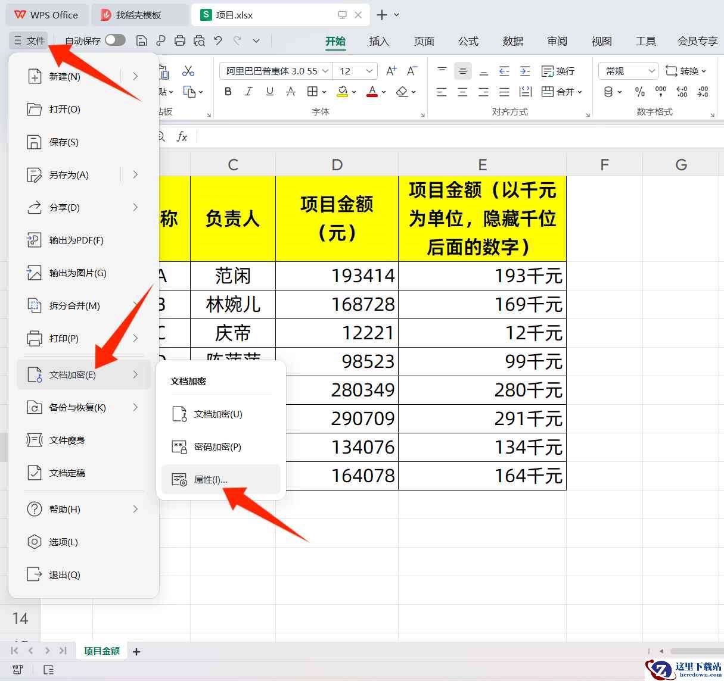
Task: Apply italic formatting from the ribbon
Action: 248,92
